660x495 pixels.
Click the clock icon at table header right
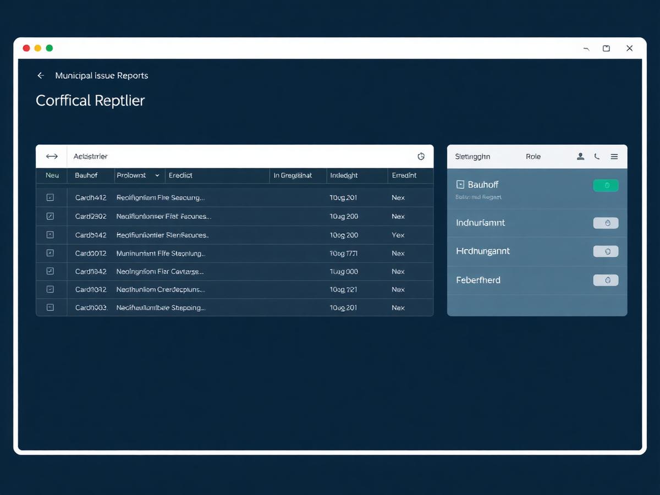[x=421, y=157]
